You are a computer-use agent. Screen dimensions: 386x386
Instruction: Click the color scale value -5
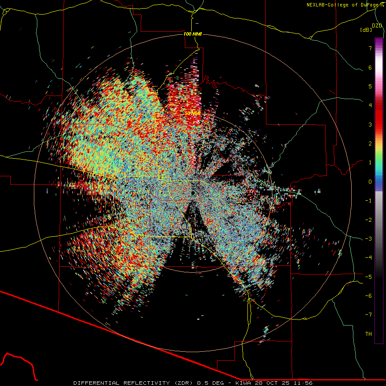(x=368, y=277)
